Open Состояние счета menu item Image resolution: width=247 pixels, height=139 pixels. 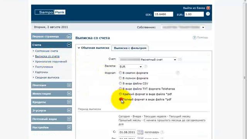(x=46, y=51)
